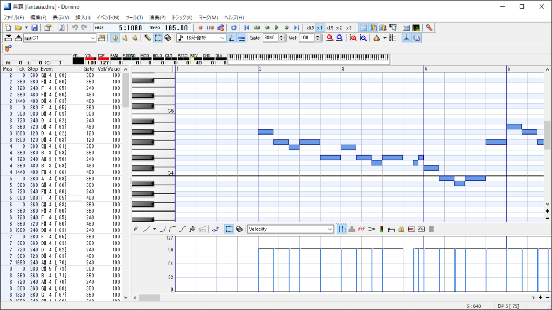The height and width of the screenshot is (310, 552).
Task: Click the traffic light icon in velocity toolbar
Action: 381,229
